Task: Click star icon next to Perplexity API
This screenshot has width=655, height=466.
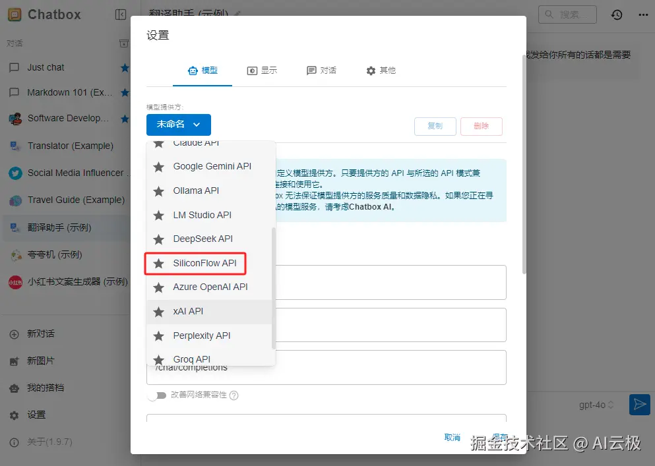Action: (x=159, y=336)
